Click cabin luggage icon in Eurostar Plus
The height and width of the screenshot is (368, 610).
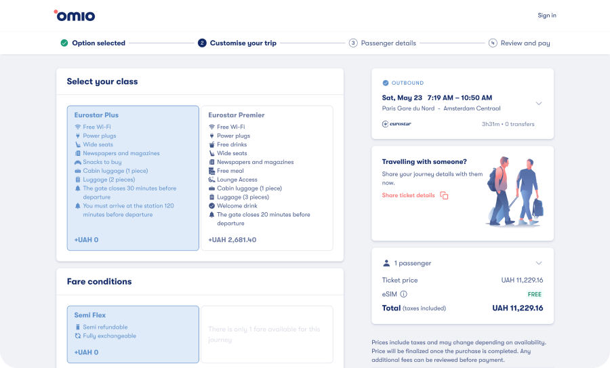click(77, 171)
